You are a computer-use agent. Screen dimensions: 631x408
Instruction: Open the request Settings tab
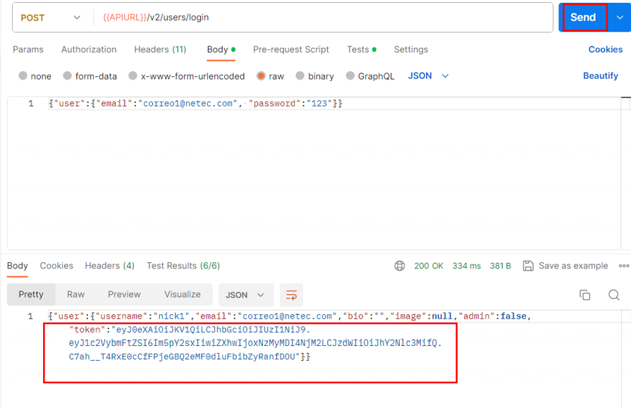coord(411,49)
